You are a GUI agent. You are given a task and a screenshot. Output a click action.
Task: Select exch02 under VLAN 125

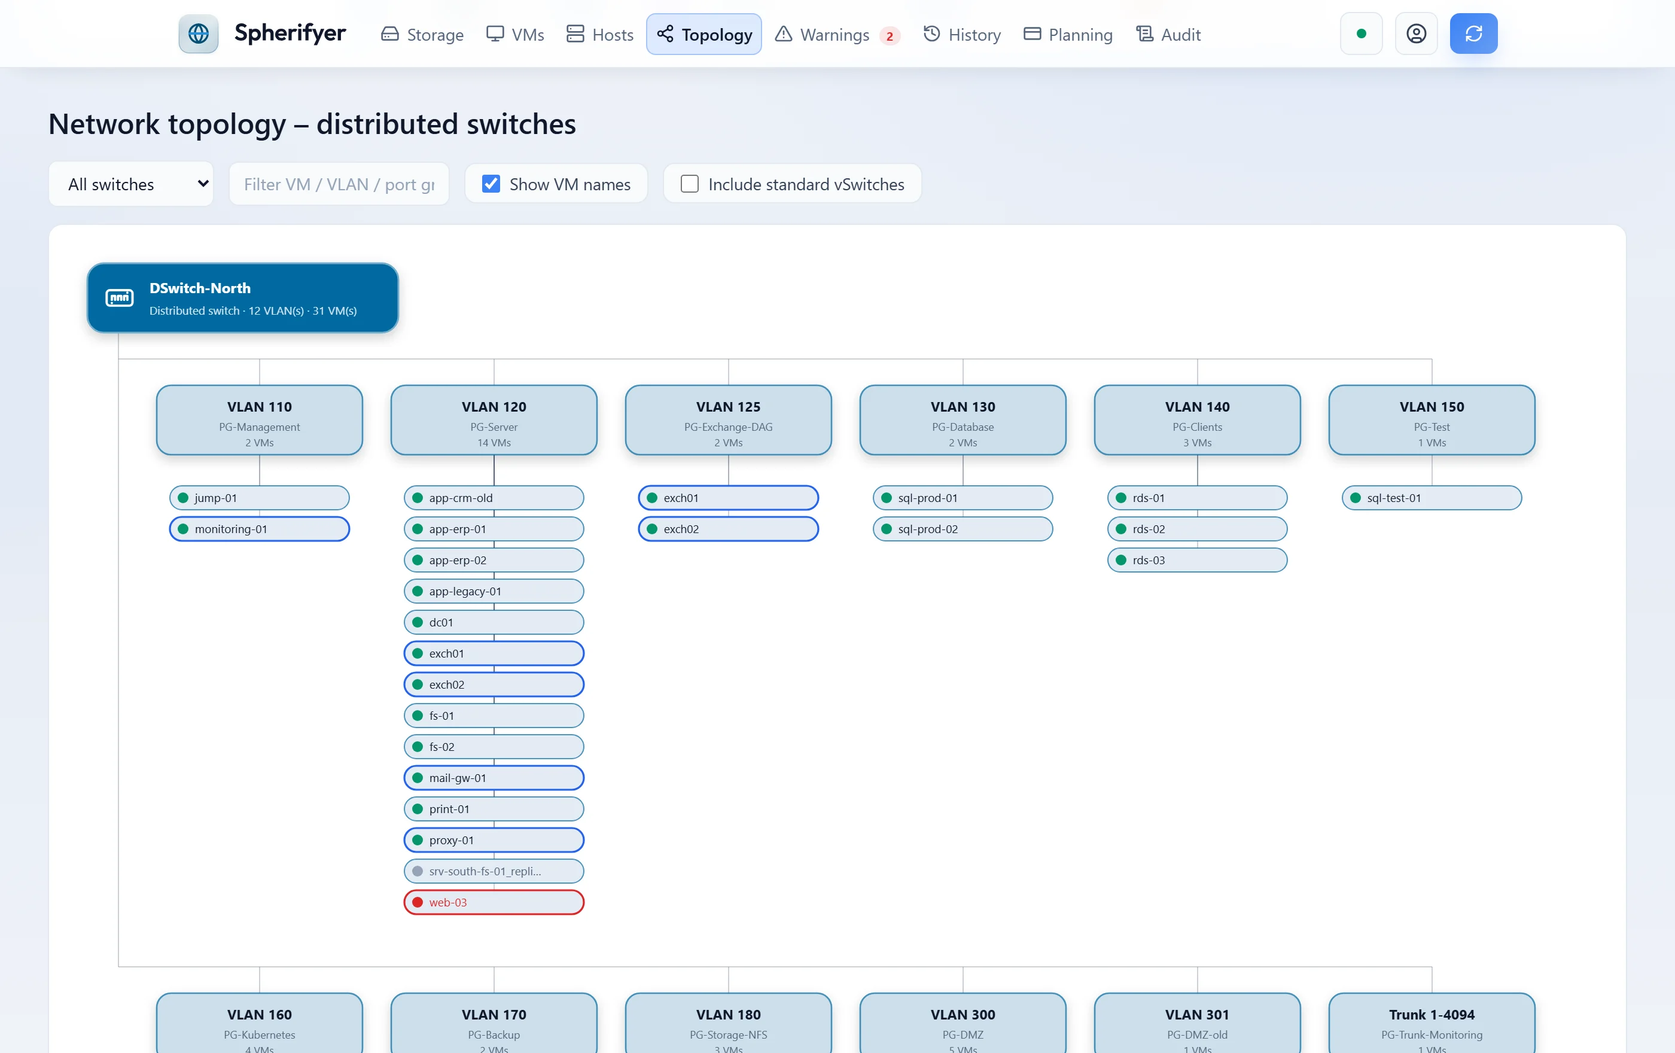point(728,528)
